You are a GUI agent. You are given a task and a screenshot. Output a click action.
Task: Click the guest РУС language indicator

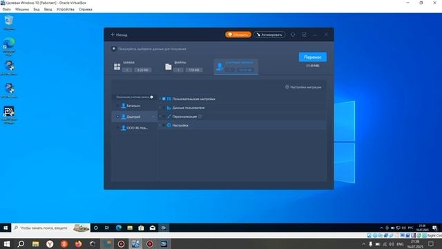click(410, 228)
